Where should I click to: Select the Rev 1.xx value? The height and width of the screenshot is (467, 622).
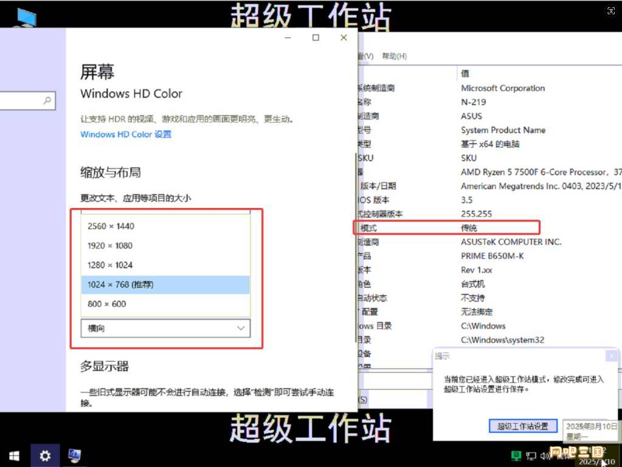[477, 270]
